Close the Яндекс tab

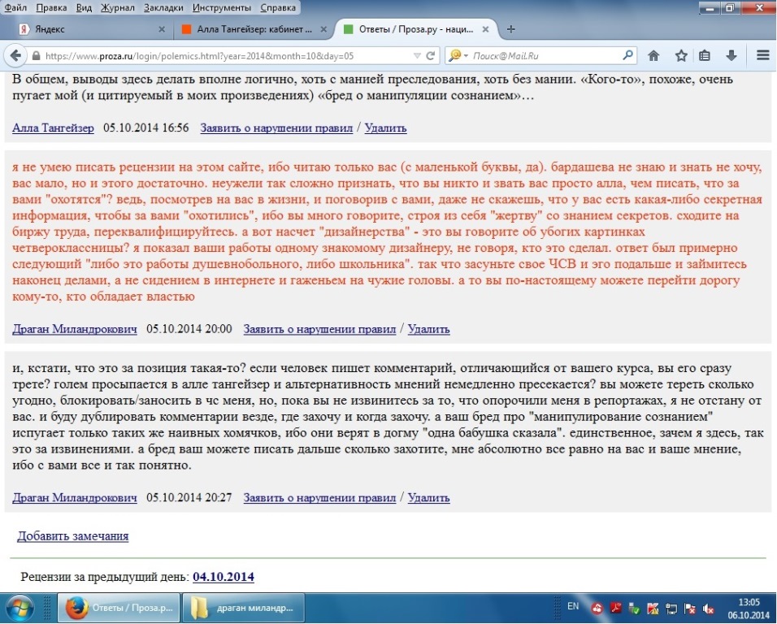tap(162, 30)
